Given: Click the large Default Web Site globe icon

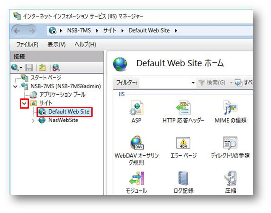Looking at the screenshot, I should tap(120, 64).
